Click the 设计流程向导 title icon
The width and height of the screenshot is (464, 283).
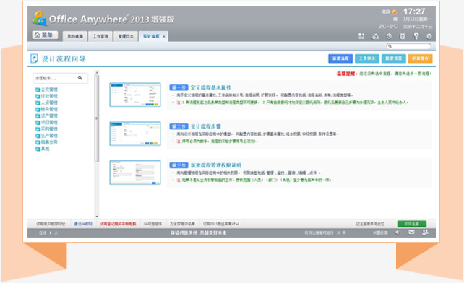click(34, 58)
